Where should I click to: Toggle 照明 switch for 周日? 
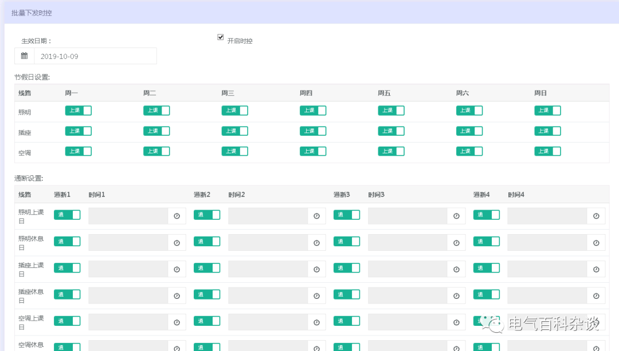pos(547,111)
